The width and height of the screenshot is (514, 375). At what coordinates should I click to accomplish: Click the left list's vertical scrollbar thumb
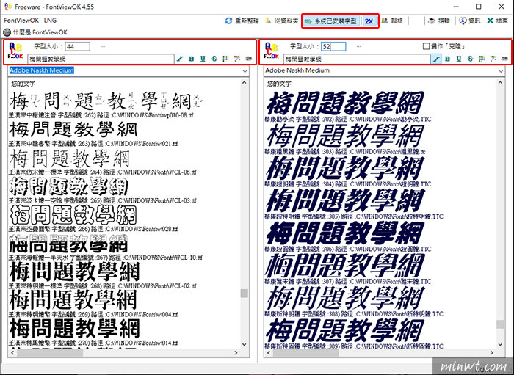point(245,293)
